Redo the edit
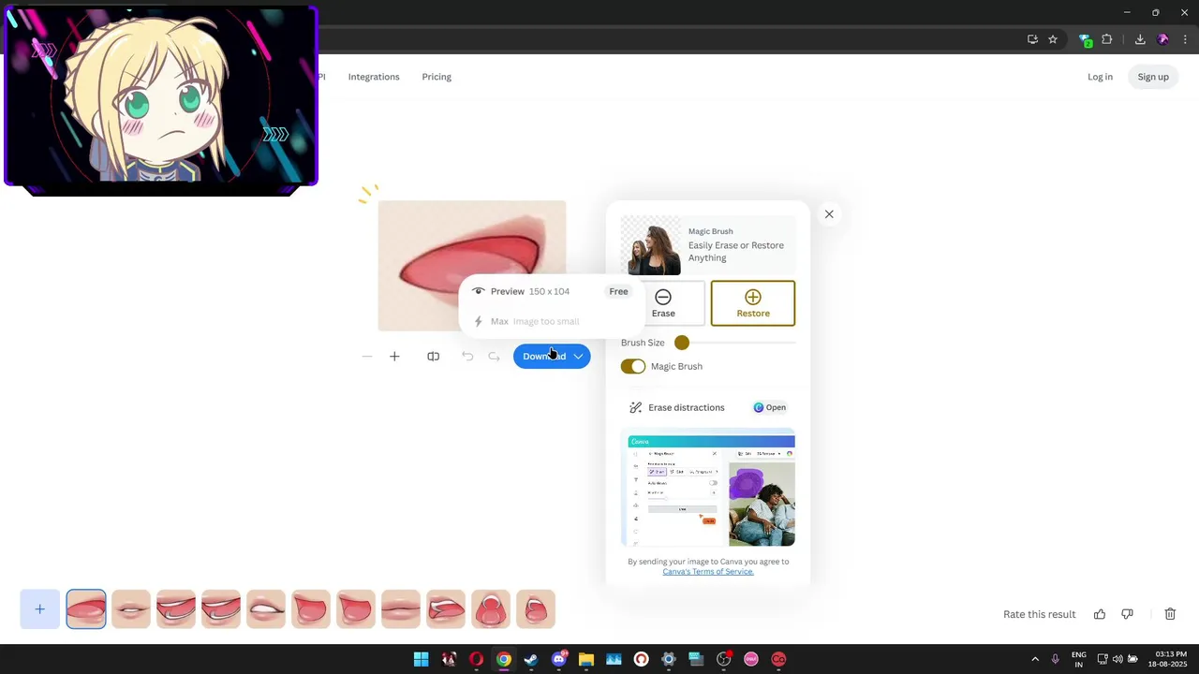This screenshot has width=1199, height=674. pyautogui.click(x=494, y=357)
